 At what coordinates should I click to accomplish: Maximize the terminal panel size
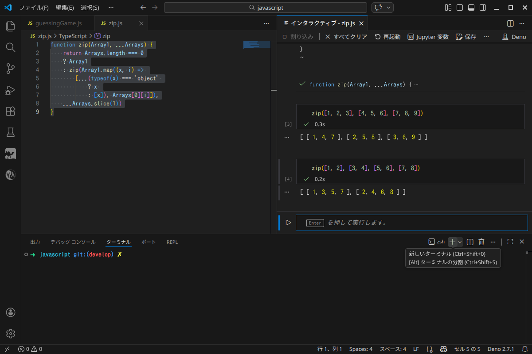point(510,242)
